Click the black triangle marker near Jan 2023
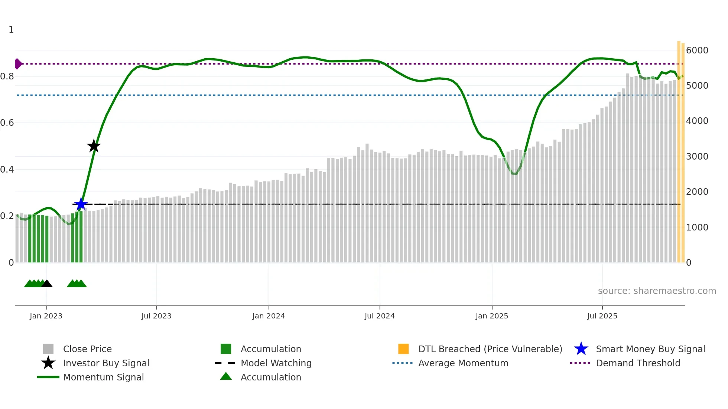This screenshot has width=728, height=409. tap(47, 284)
